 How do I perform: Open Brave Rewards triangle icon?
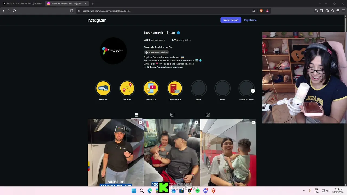[267, 11]
